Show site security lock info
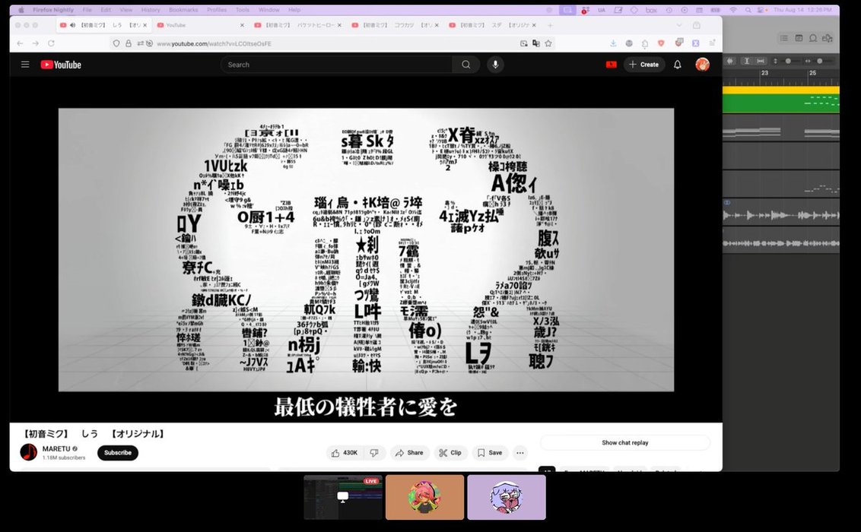Image resolution: width=861 pixels, height=532 pixels. tap(129, 43)
